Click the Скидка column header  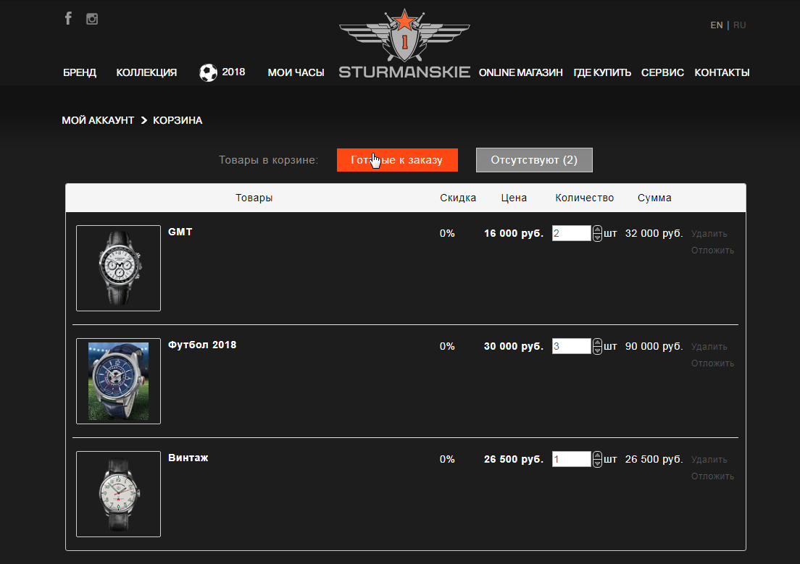458,198
